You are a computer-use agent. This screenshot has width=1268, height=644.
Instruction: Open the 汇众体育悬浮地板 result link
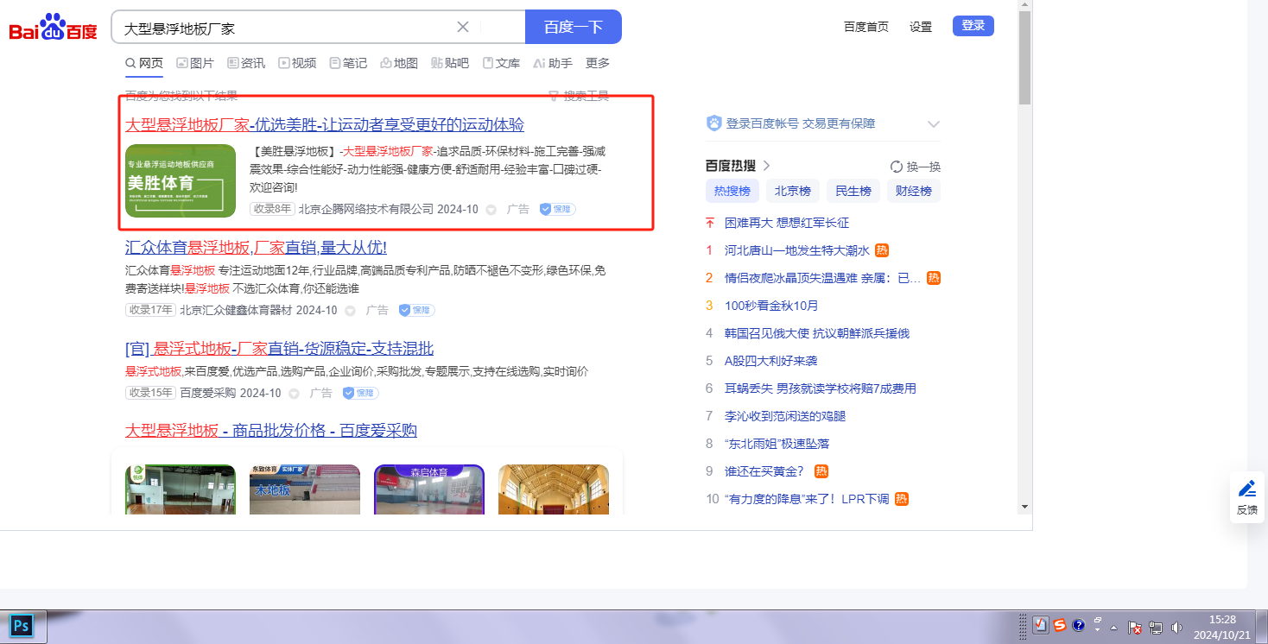click(256, 248)
